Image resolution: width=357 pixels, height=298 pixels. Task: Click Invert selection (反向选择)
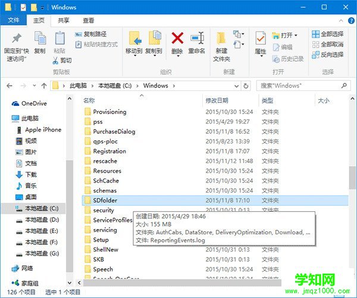[327, 55]
